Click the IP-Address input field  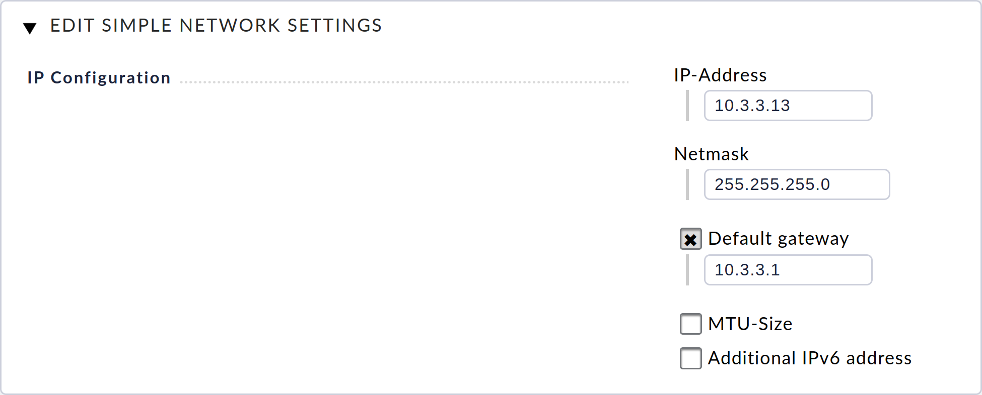tap(788, 106)
